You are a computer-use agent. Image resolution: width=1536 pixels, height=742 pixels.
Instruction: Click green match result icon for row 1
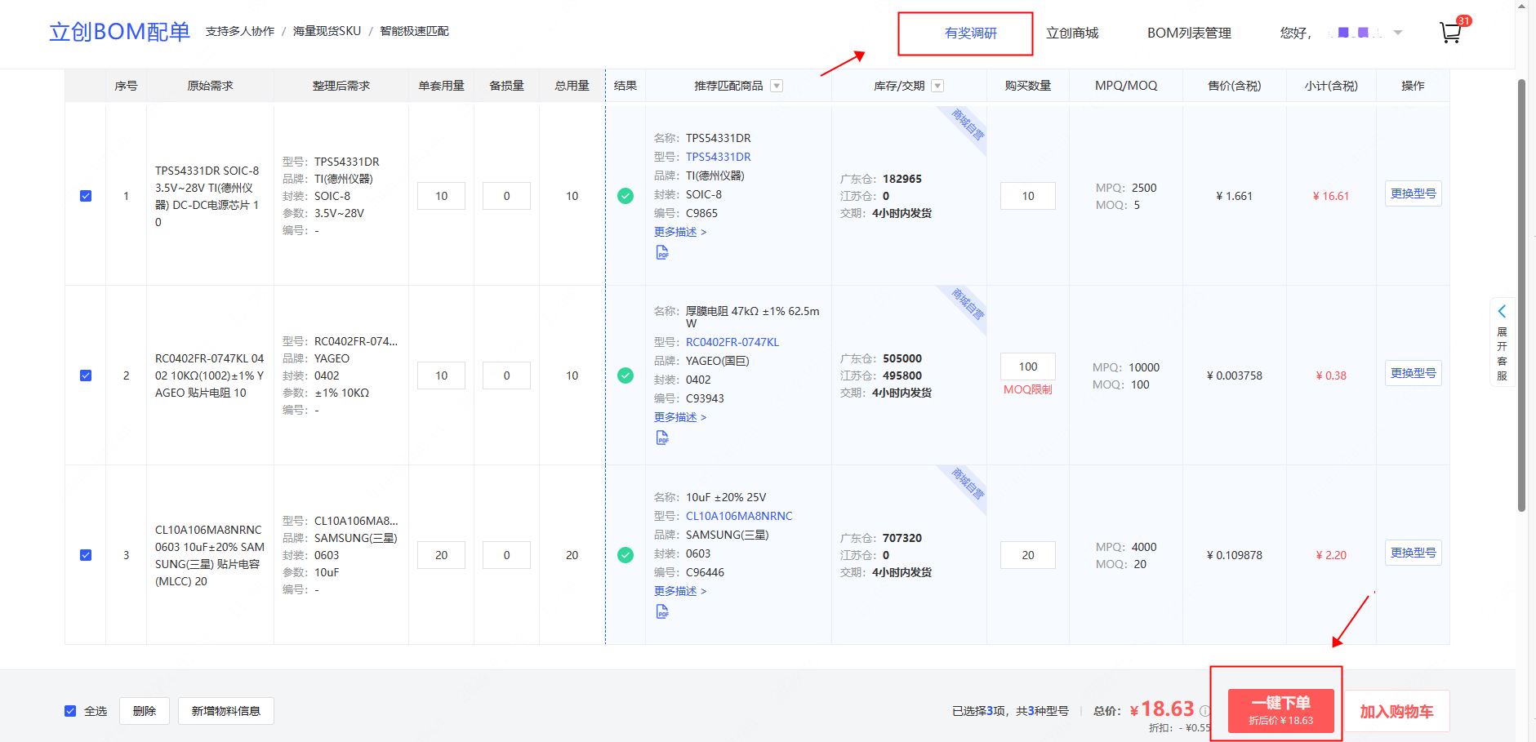point(626,196)
